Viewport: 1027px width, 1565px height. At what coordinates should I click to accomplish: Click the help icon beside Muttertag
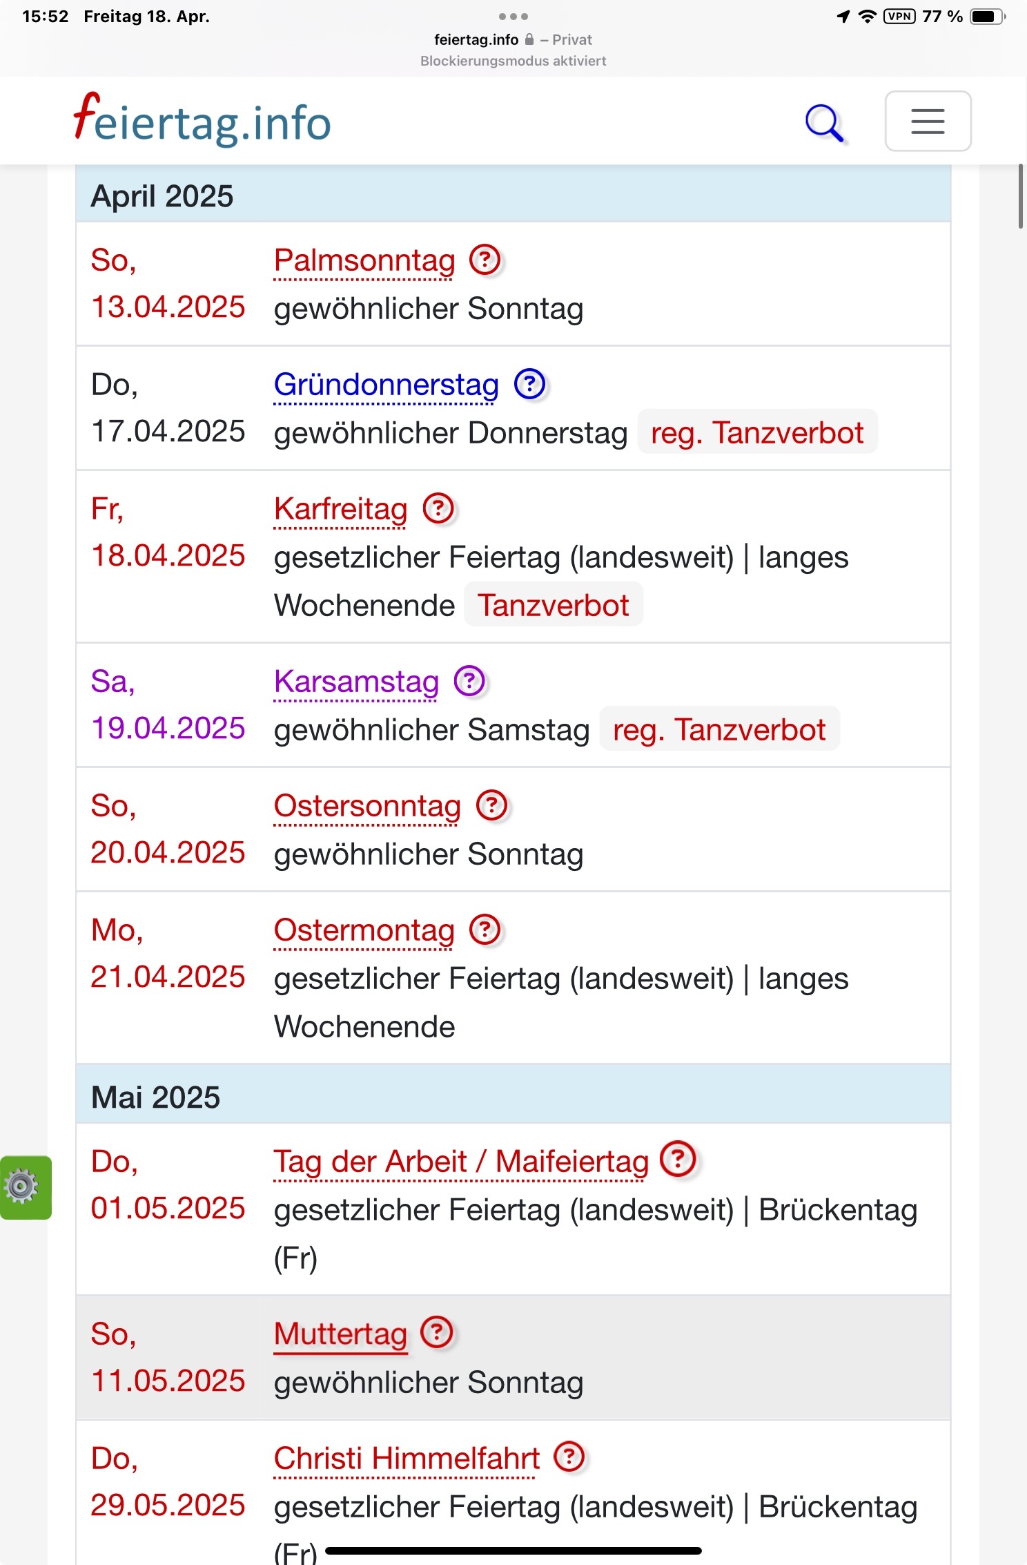pos(437,1333)
